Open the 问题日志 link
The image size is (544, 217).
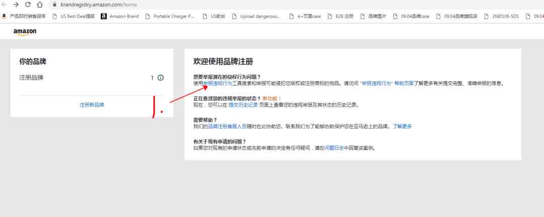click(x=334, y=148)
